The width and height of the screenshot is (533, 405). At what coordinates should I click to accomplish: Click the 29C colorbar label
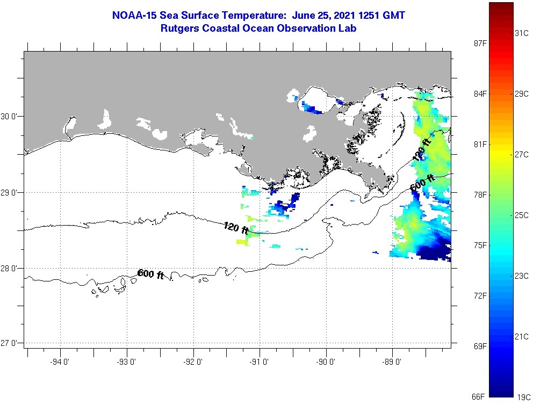pyautogui.click(x=521, y=94)
